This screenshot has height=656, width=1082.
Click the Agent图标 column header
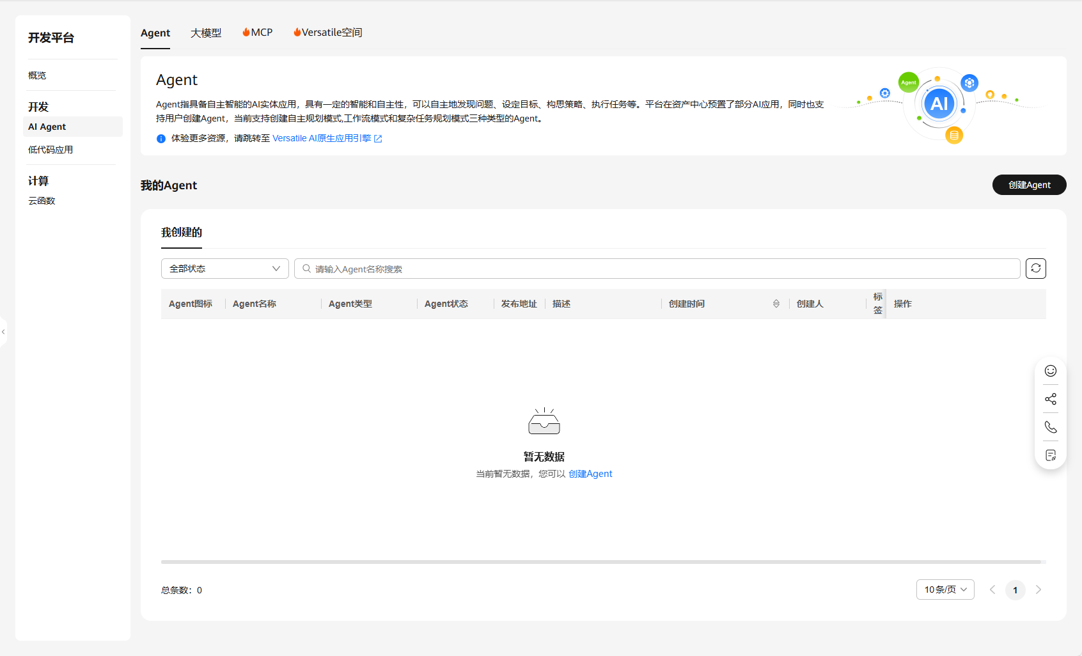coord(191,304)
